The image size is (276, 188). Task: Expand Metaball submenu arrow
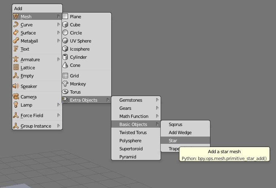pyautogui.click(x=59, y=41)
